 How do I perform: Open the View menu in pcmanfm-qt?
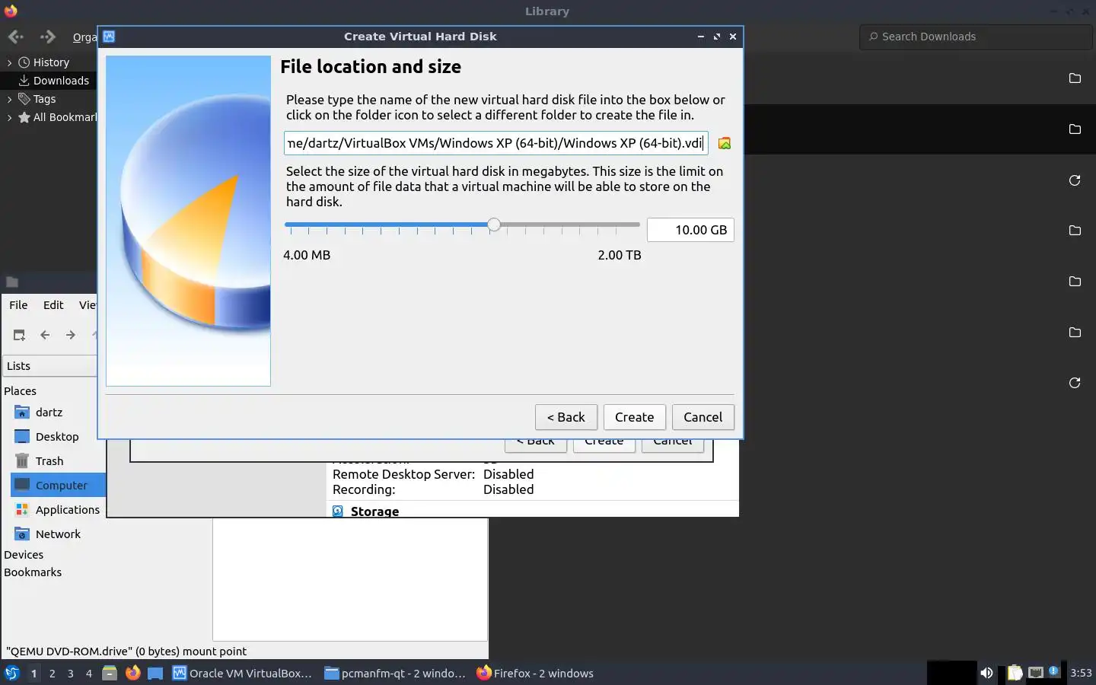[88, 305]
